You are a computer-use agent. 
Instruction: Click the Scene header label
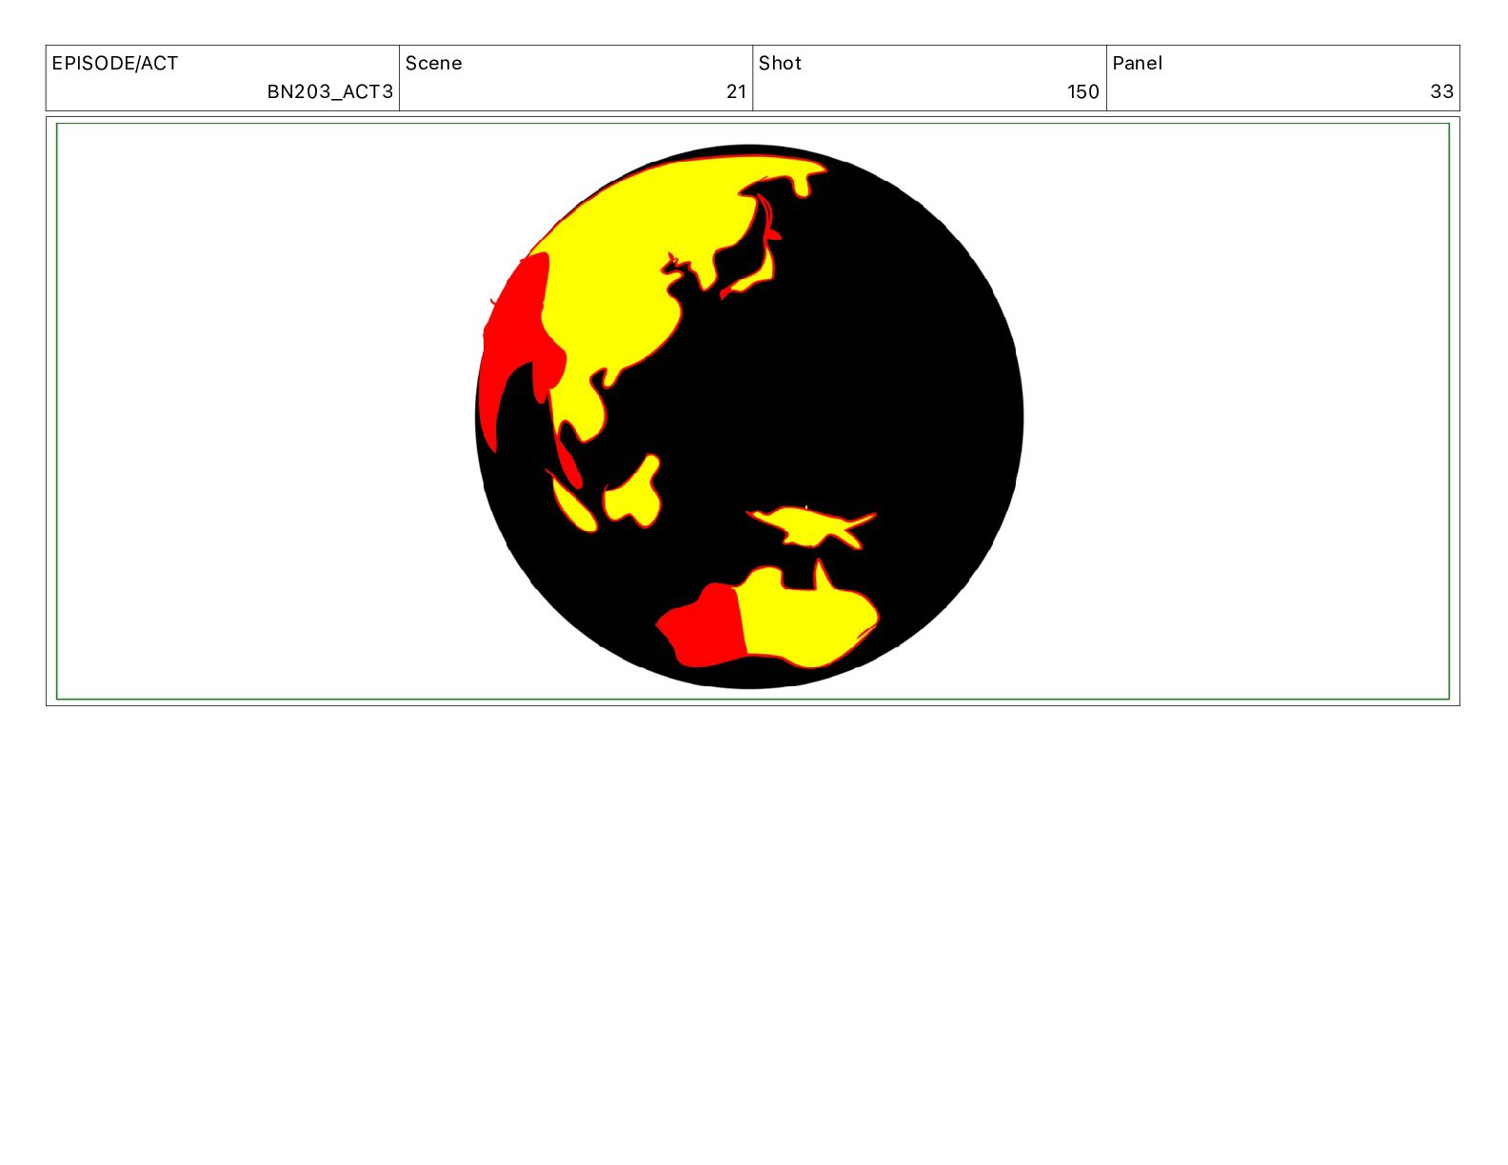pos(434,64)
